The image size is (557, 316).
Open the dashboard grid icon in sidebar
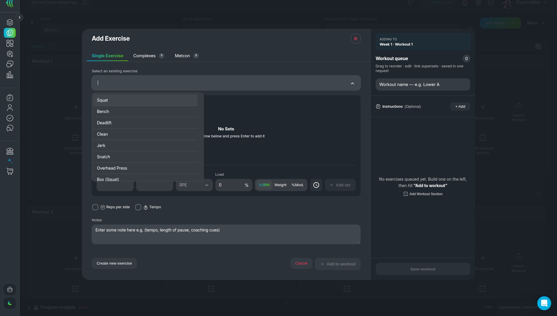[10, 43]
